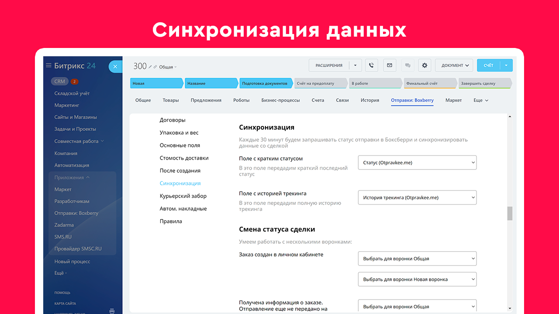The width and height of the screenshot is (559, 314).
Task: Open settings with the gear icon
Action: [x=424, y=65]
